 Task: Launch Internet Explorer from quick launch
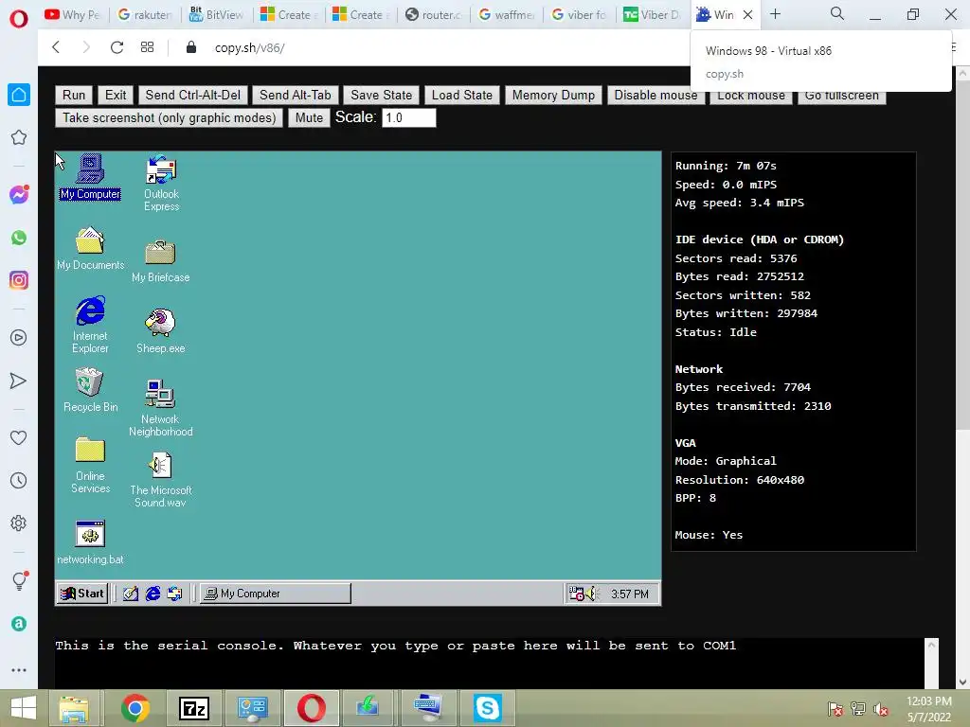(153, 594)
